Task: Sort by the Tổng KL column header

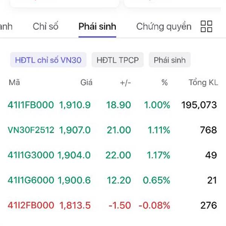Action: point(203,82)
